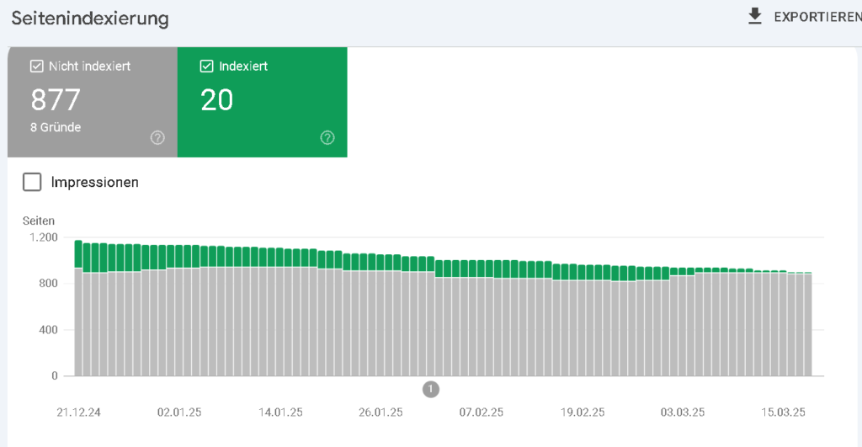Open help icon in Indexiert card
862x447 pixels.
pos(327,137)
